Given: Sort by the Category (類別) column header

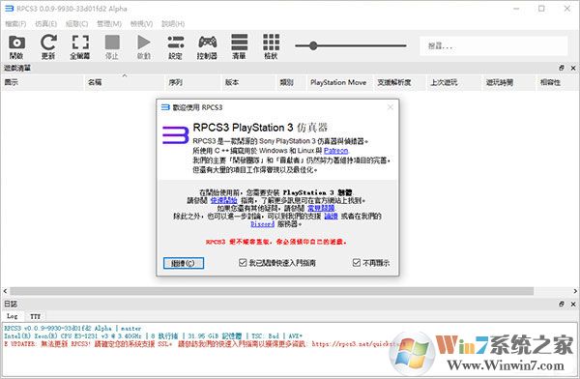Looking at the screenshot, I should point(292,82).
